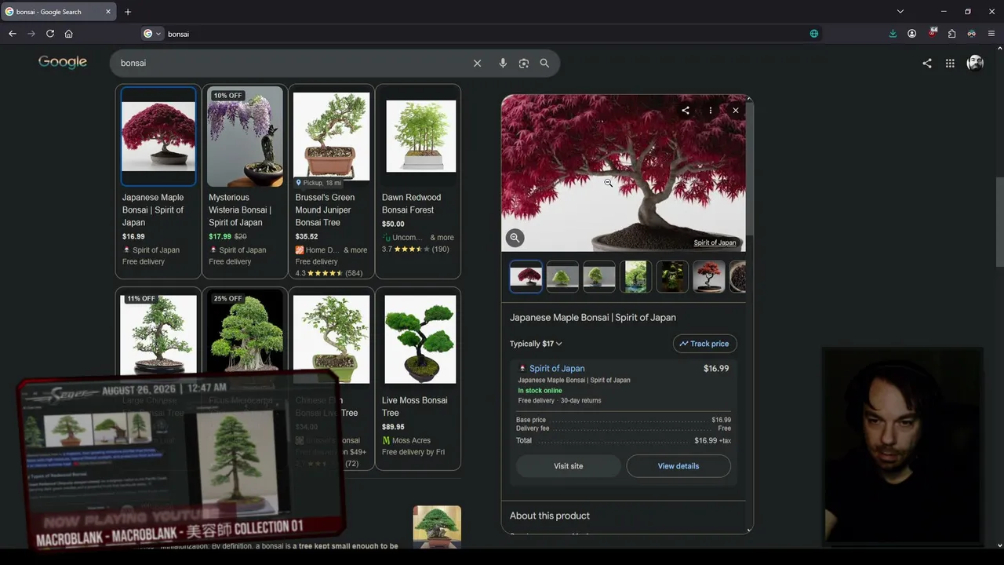1004x565 pixels.
Task: Click the $35.52 price text
Action: [x=307, y=236]
